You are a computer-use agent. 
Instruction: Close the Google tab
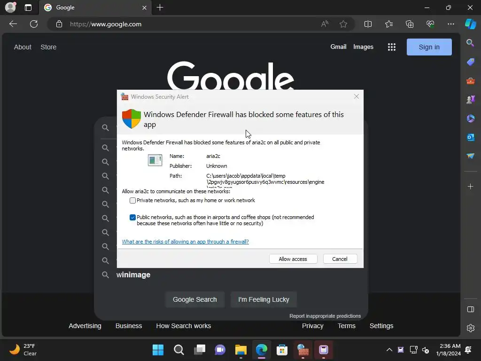144,8
